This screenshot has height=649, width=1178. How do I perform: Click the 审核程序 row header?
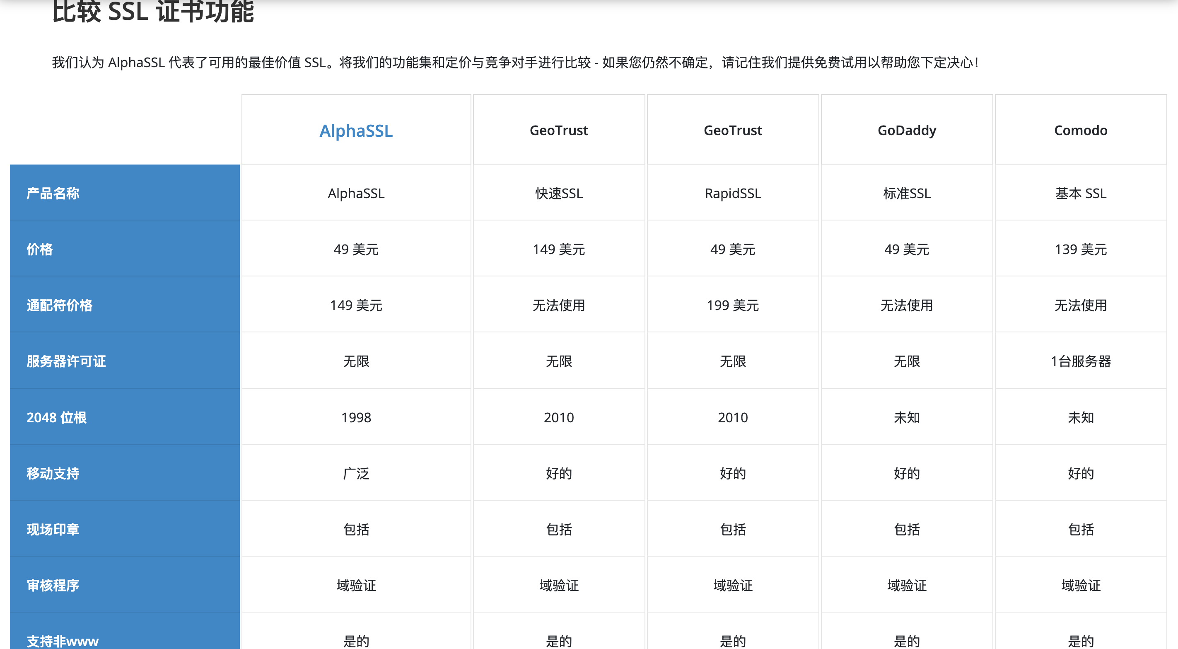click(52, 585)
